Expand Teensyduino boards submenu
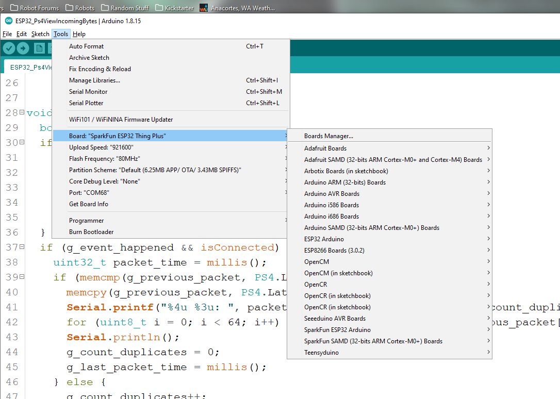 point(390,353)
